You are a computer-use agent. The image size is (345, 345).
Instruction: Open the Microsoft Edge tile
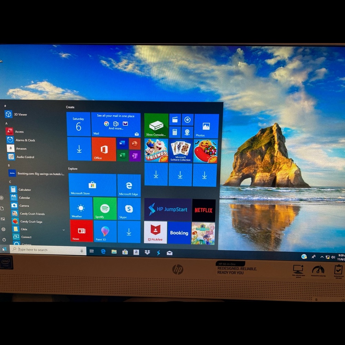(129, 185)
